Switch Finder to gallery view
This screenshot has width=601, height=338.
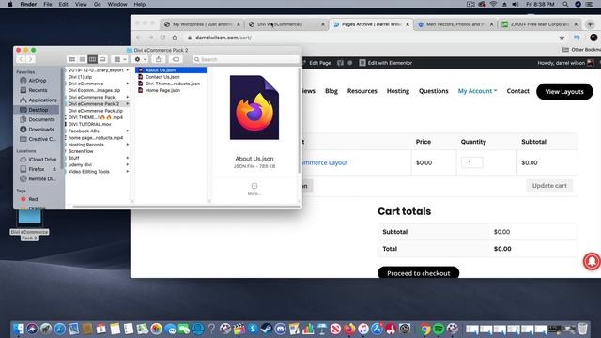point(102,59)
